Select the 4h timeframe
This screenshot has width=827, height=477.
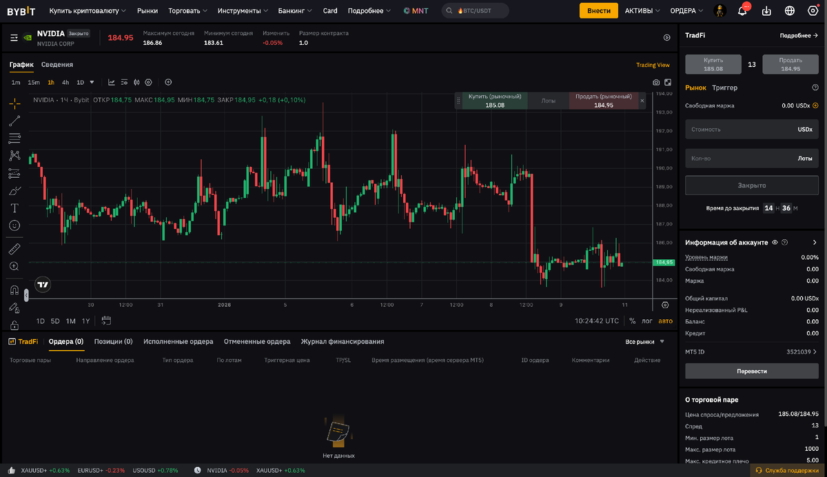65,82
